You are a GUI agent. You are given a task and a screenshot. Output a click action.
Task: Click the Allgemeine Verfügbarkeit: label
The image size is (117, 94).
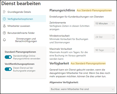(x=64, y=82)
